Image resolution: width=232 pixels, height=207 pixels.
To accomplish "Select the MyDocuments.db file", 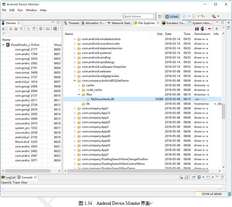I will tap(142, 99).
